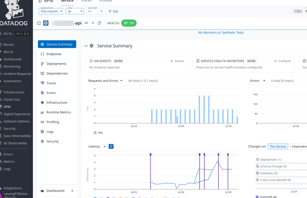Select the This Service toggle option
This screenshot has width=307, height=198.
277,146
